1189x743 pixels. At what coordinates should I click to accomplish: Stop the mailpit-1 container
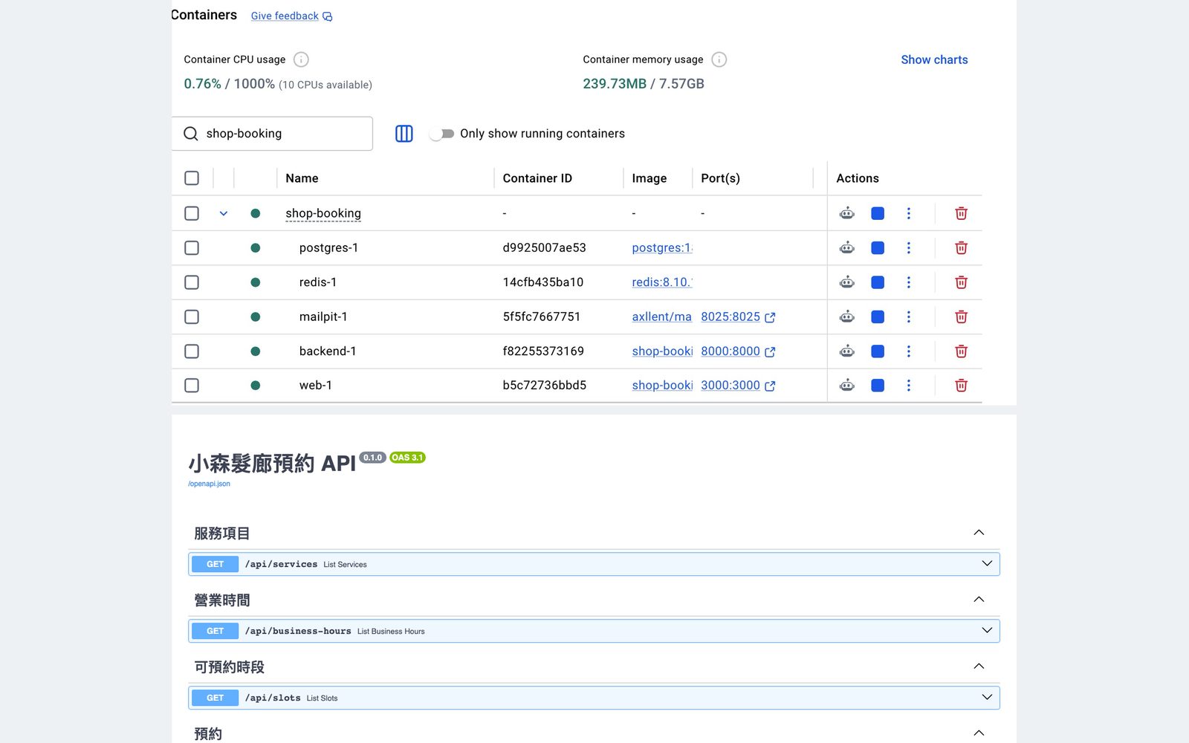pyautogui.click(x=878, y=317)
